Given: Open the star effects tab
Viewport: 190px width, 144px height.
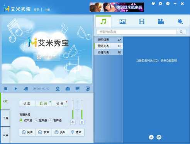Looking at the screenshot, I should (x=180, y=22).
